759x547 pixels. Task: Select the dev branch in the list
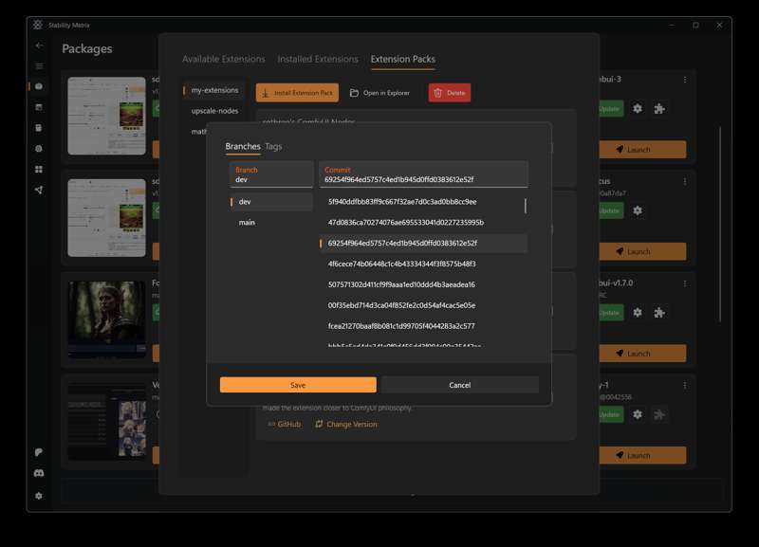245,202
